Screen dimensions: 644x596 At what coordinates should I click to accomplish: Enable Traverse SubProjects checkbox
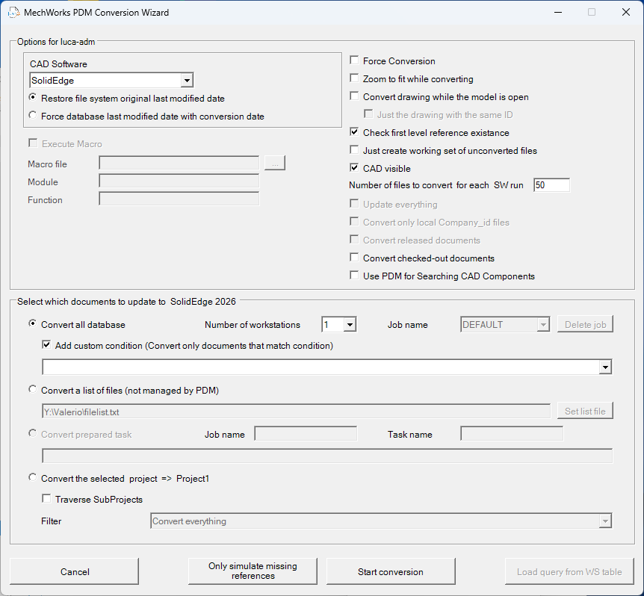tap(46, 499)
